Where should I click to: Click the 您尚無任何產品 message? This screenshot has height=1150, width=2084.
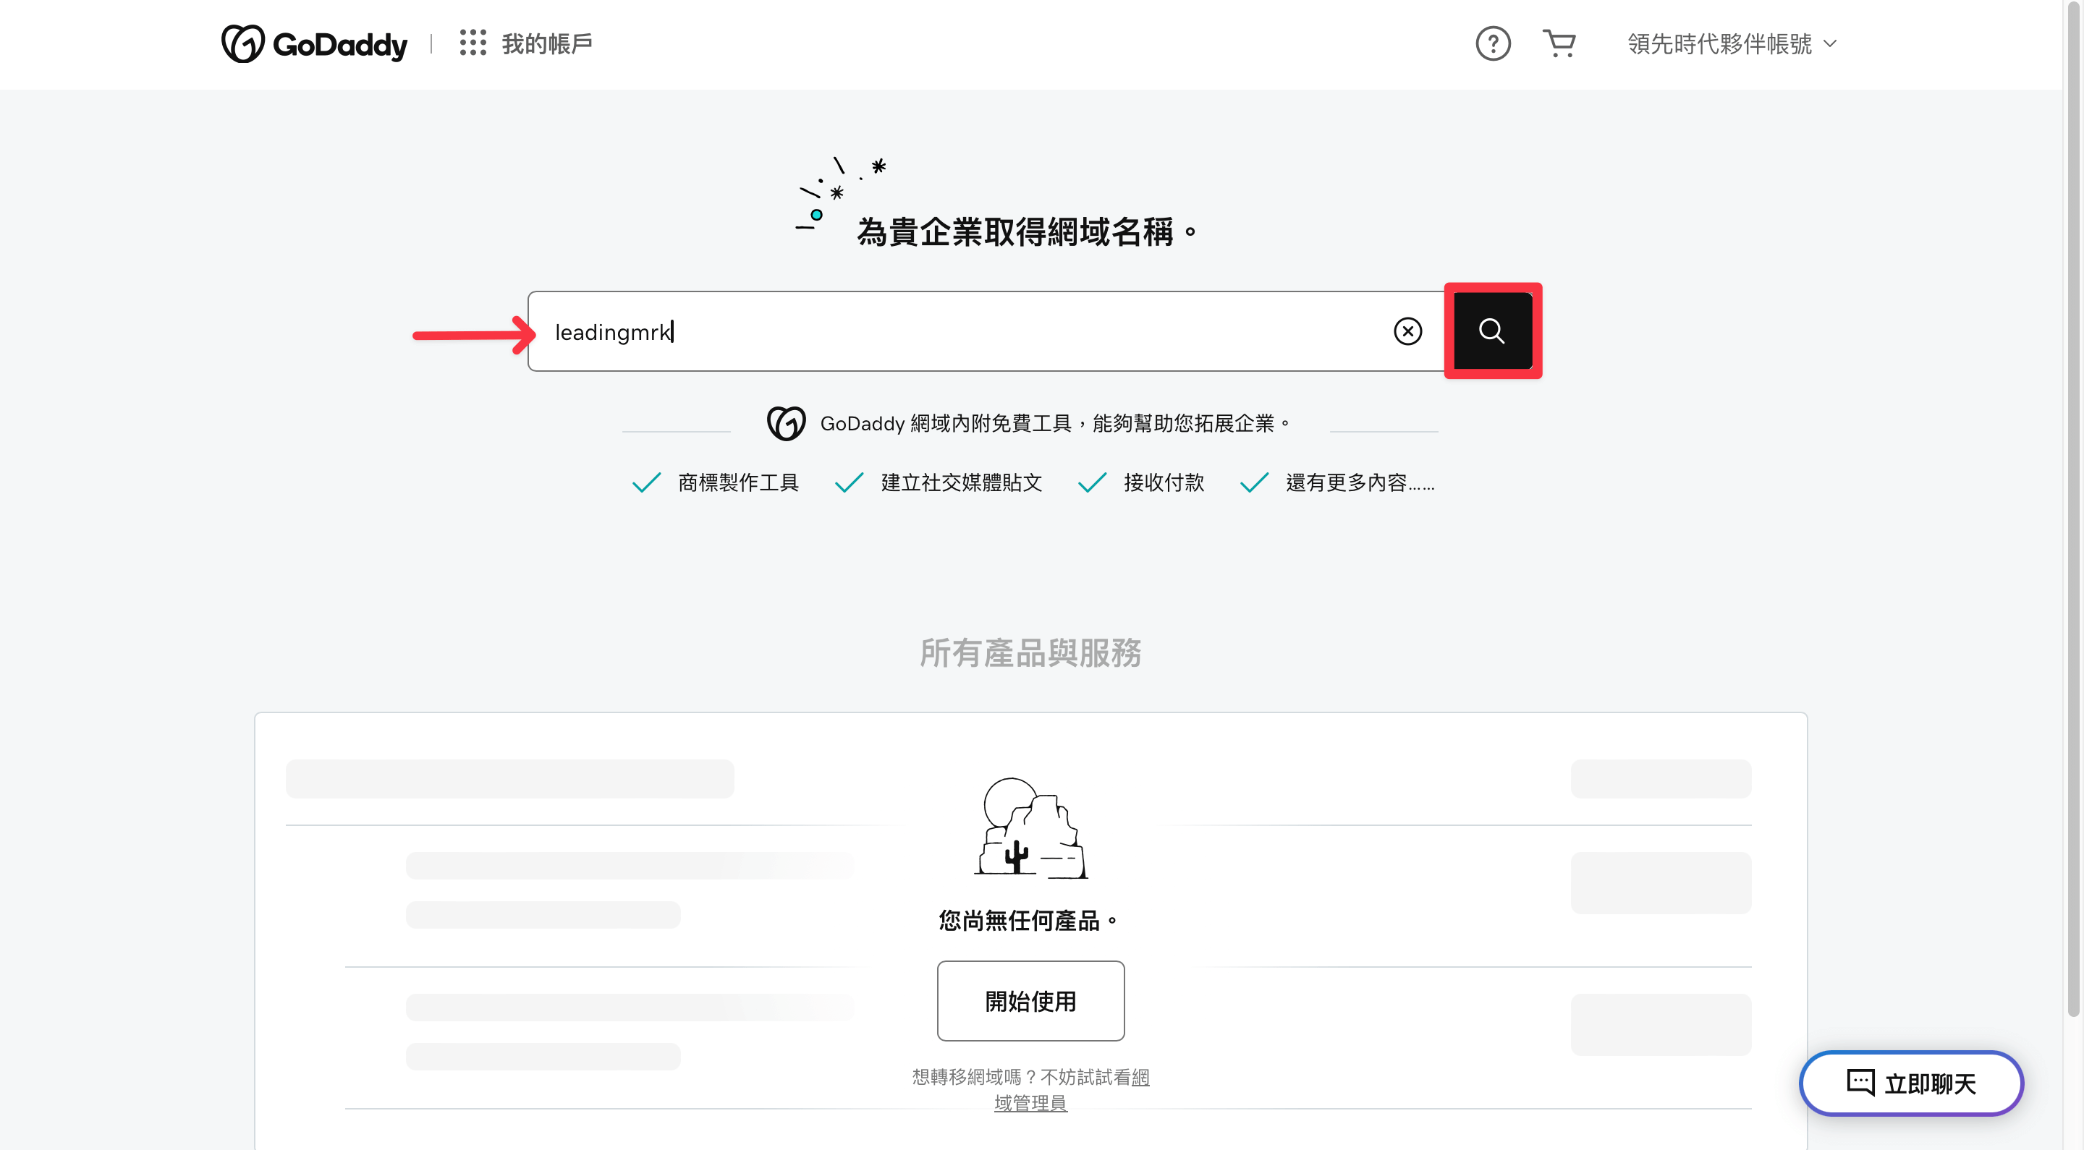coord(1029,920)
